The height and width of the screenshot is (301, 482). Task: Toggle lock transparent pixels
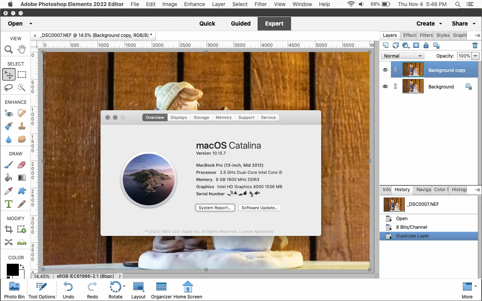(x=436, y=46)
